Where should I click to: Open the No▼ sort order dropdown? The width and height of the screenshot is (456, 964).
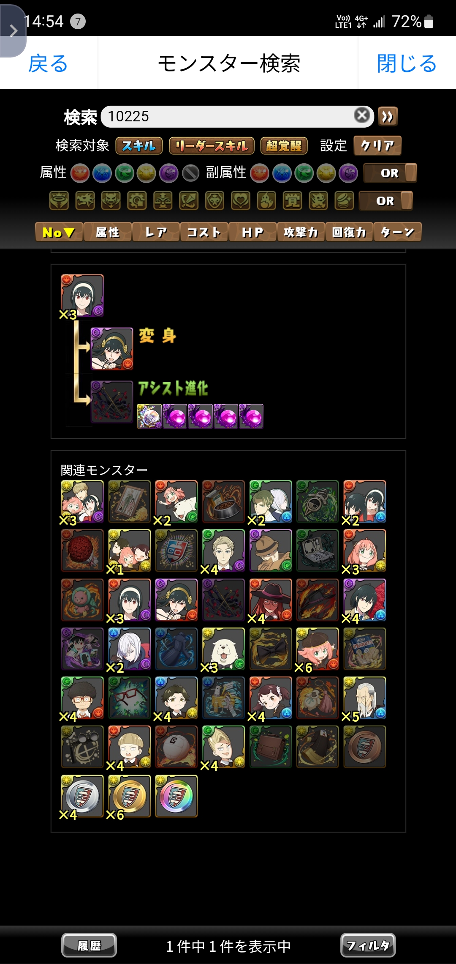[59, 232]
